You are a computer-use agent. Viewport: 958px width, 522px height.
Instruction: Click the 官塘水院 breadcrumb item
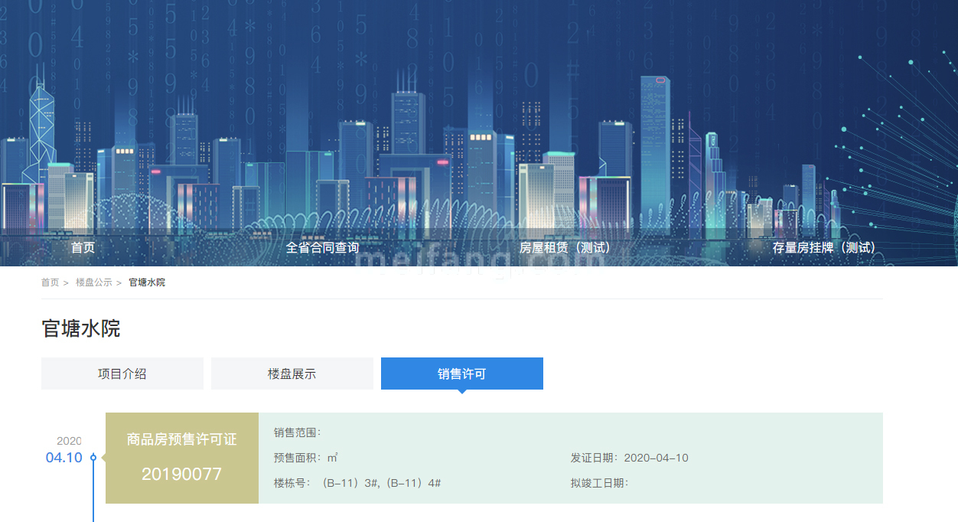(x=147, y=282)
